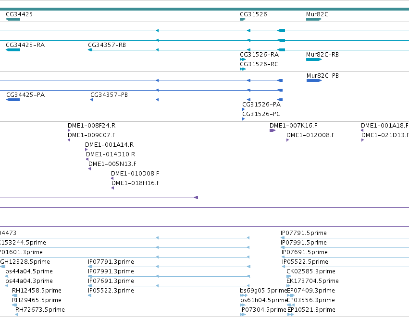The image size is (409, 317).
Task: Click the DME1-001A18.F feature label
Action: [x=385, y=126]
